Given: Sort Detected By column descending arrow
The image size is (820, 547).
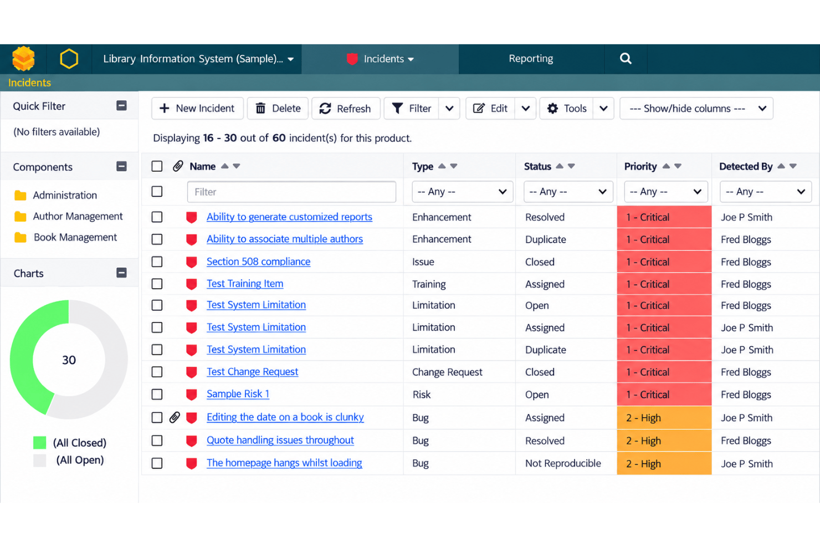Looking at the screenshot, I should point(793,166).
